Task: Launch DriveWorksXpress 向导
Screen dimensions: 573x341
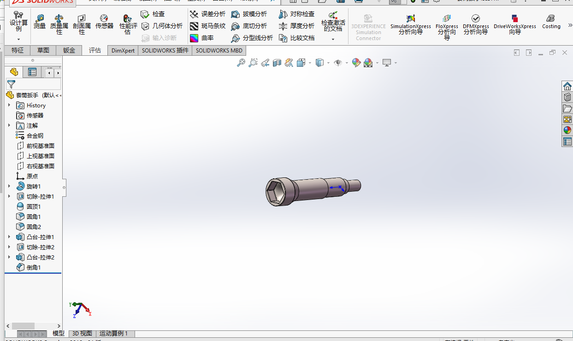Action: 515,25
